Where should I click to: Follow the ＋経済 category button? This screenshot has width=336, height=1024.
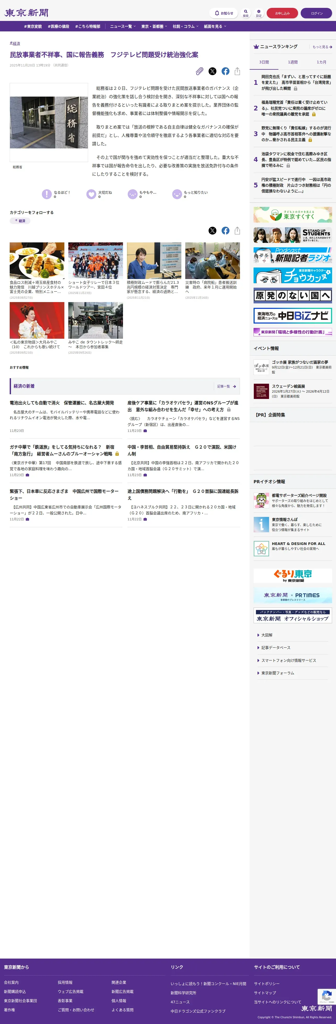coord(20,221)
